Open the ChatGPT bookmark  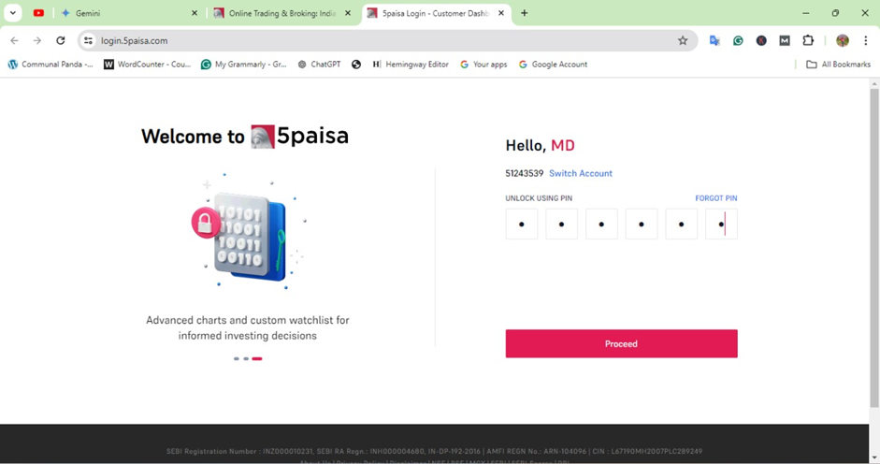click(x=319, y=65)
